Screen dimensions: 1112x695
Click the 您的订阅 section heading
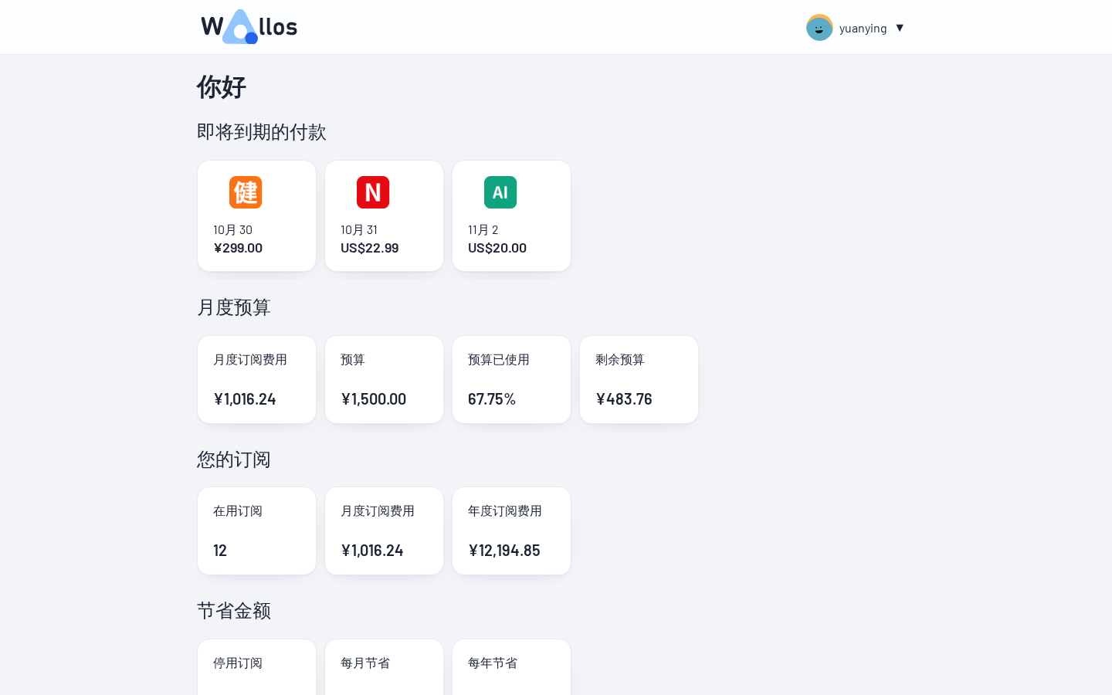pyautogui.click(x=234, y=459)
